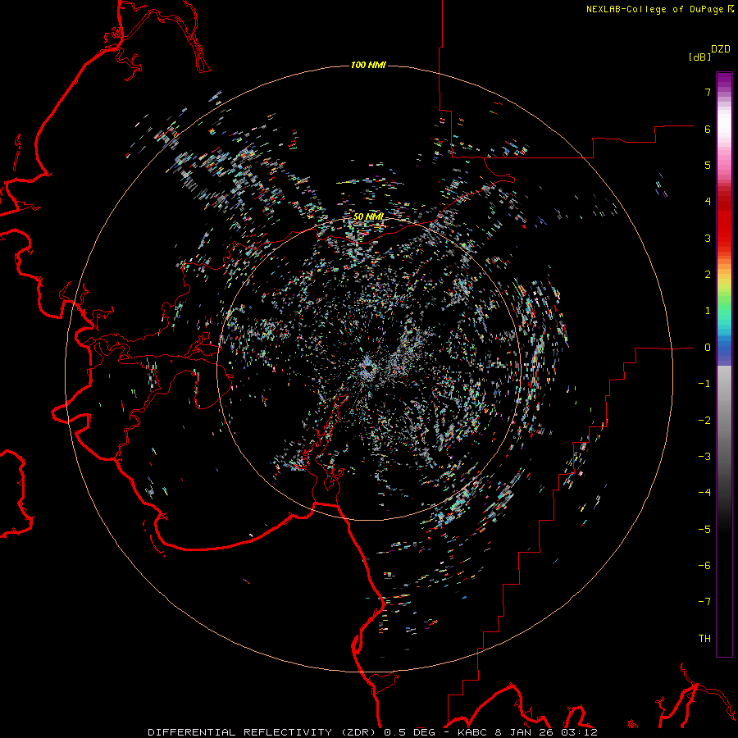738x738 pixels.
Task: Click the [dB] unit label
Action: pyautogui.click(x=699, y=57)
